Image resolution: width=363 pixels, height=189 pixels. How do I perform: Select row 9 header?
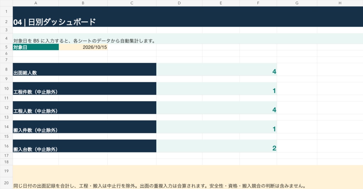click(x=6, y=79)
